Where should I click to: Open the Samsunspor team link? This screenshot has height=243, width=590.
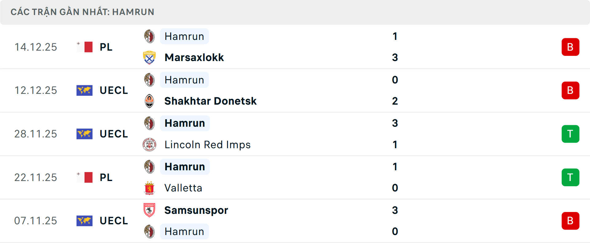pyautogui.click(x=196, y=210)
